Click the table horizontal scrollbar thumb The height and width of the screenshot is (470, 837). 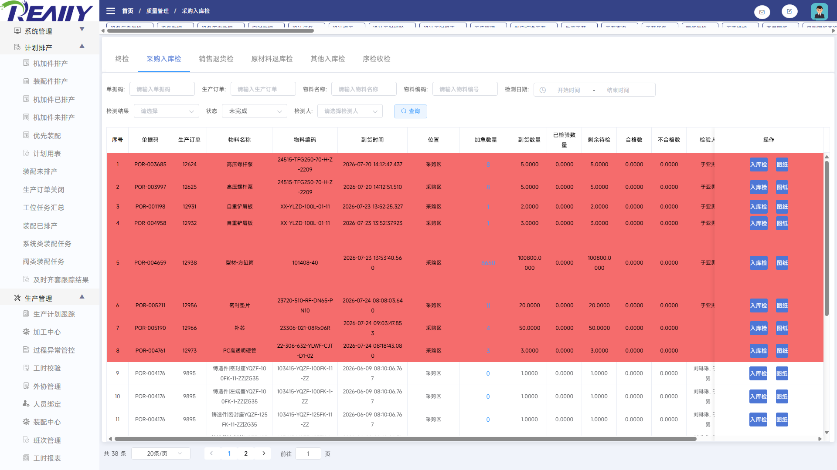tap(405, 439)
